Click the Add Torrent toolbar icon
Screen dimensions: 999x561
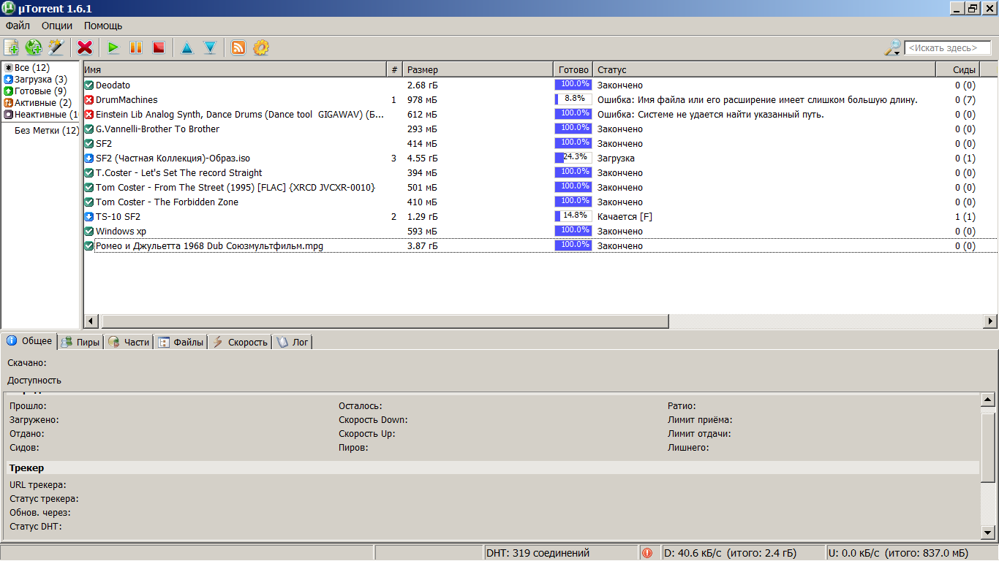pyautogui.click(x=11, y=47)
